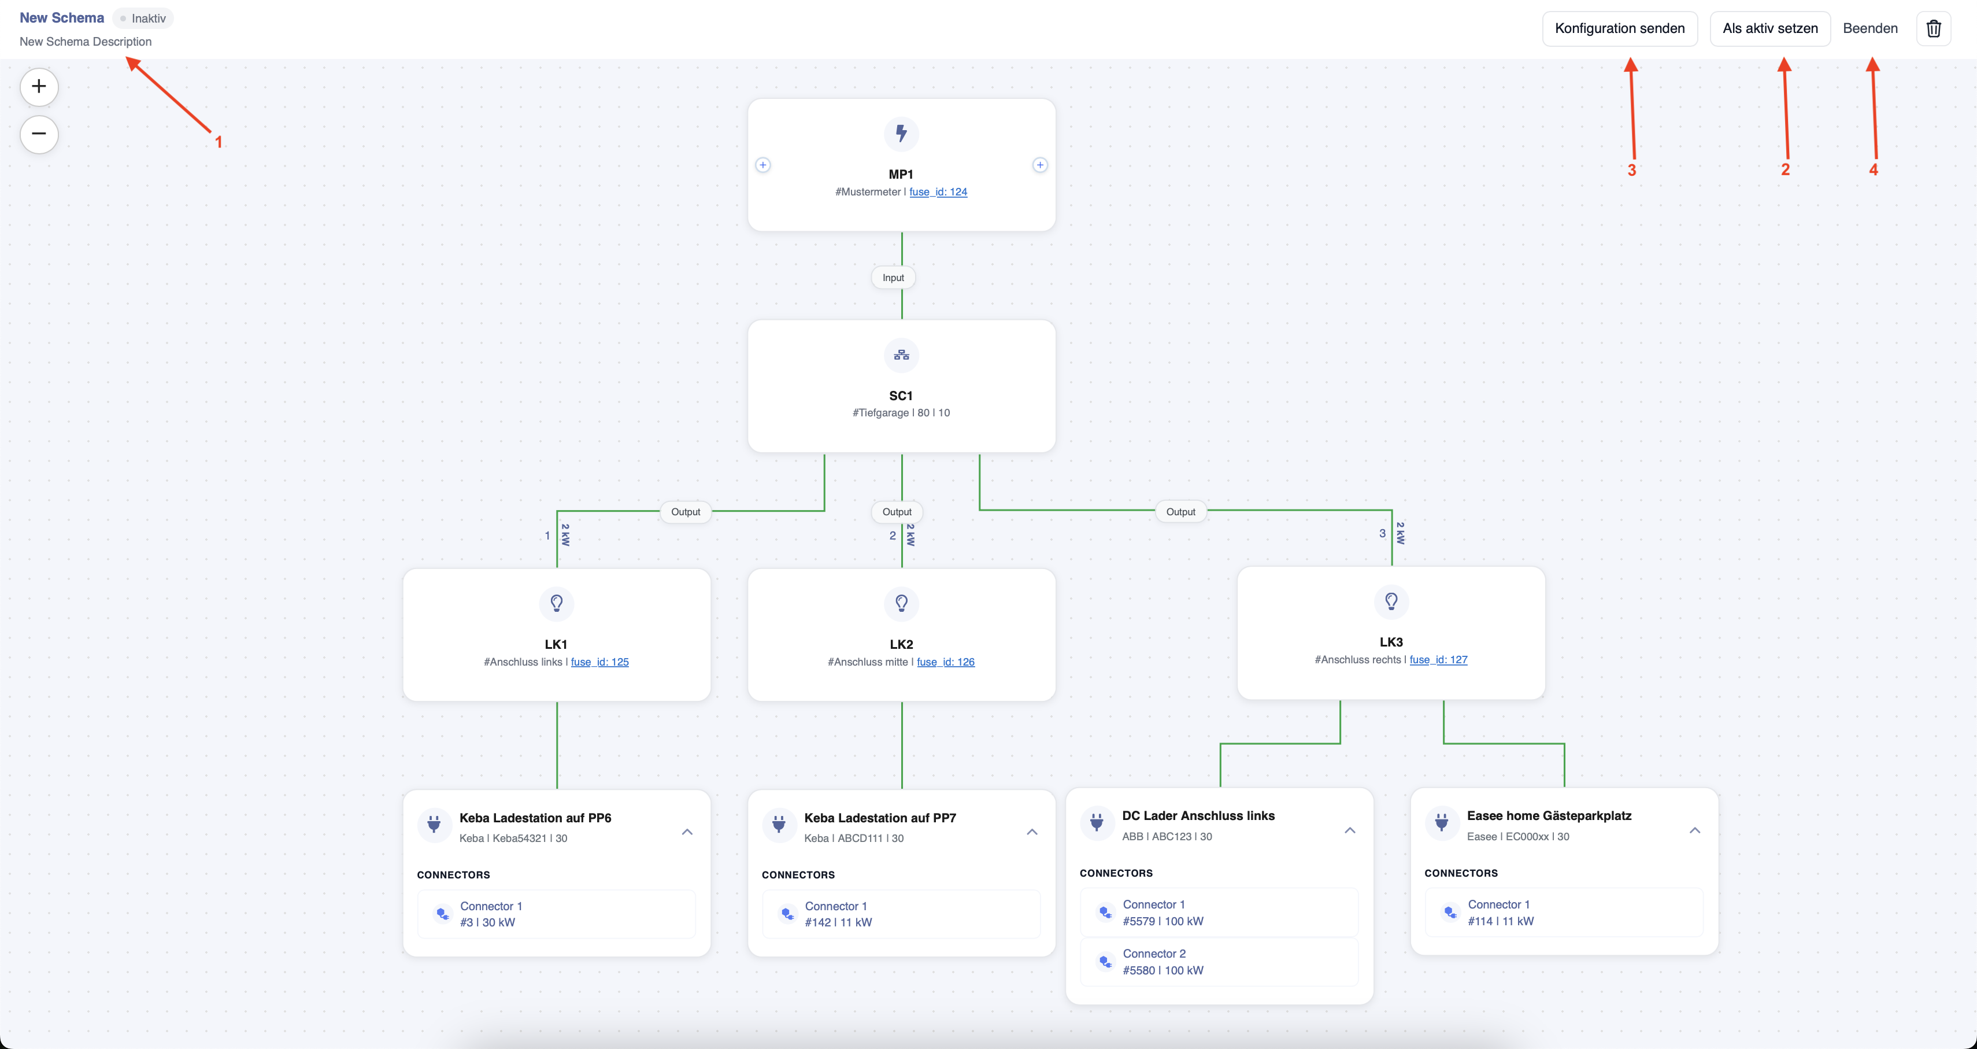Screen dimensions: 1977x1049
Task: Collapse Keba Ladestation auf PP6 card
Action: pos(687,832)
